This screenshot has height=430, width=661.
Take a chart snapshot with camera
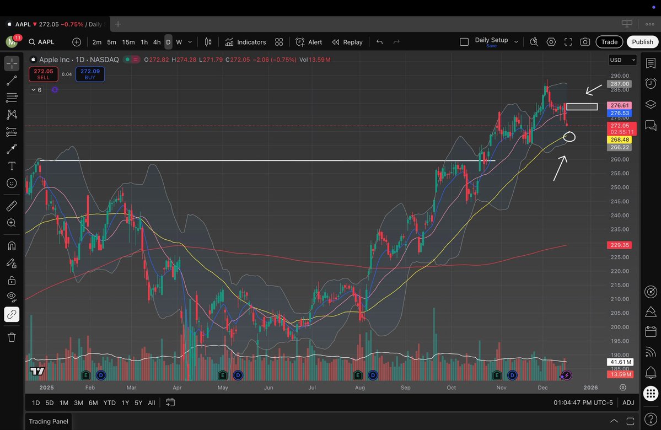[x=585, y=42]
